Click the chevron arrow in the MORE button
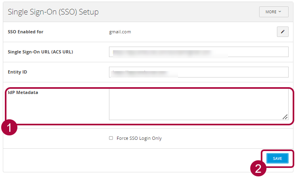This screenshot has width=308, height=184. 280,12
